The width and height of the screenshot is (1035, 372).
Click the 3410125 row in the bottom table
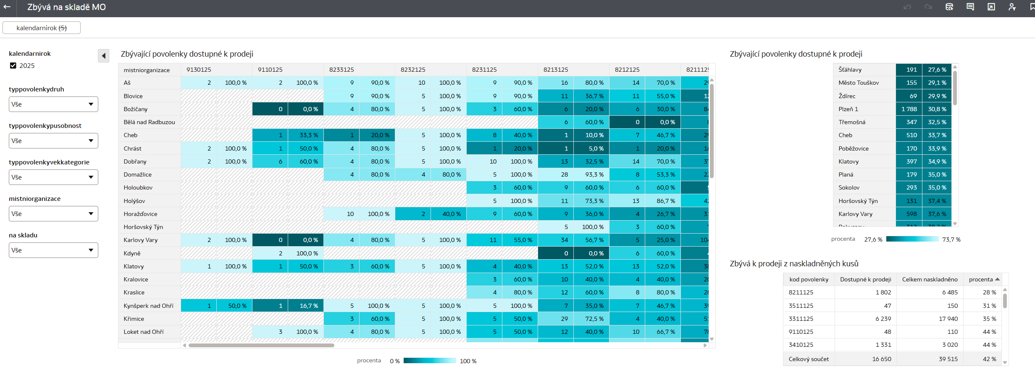coord(893,345)
